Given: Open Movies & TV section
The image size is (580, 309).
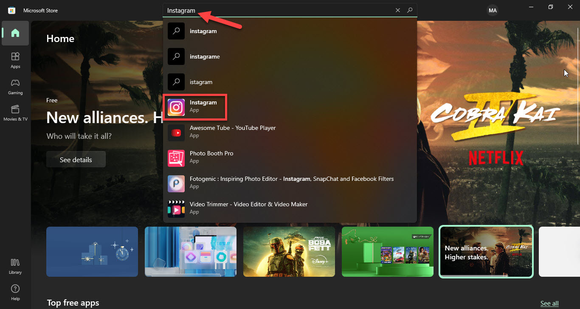Looking at the screenshot, I should point(15,112).
